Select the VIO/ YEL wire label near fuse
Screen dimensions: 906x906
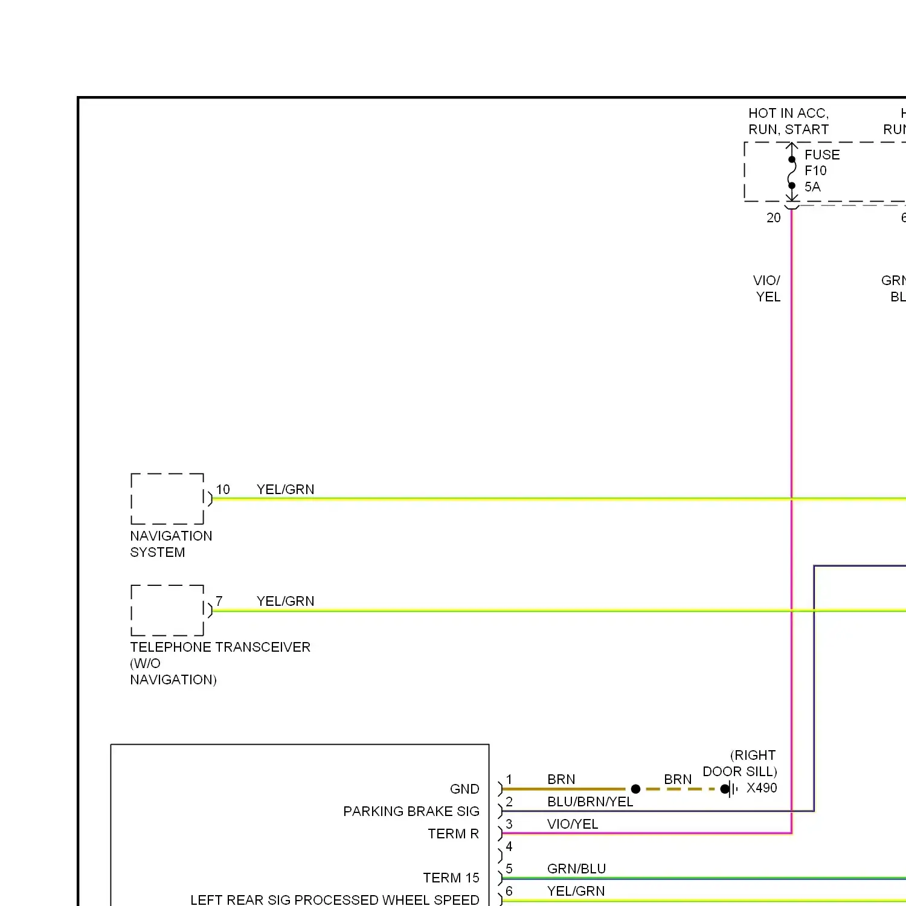[x=767, y=289]
